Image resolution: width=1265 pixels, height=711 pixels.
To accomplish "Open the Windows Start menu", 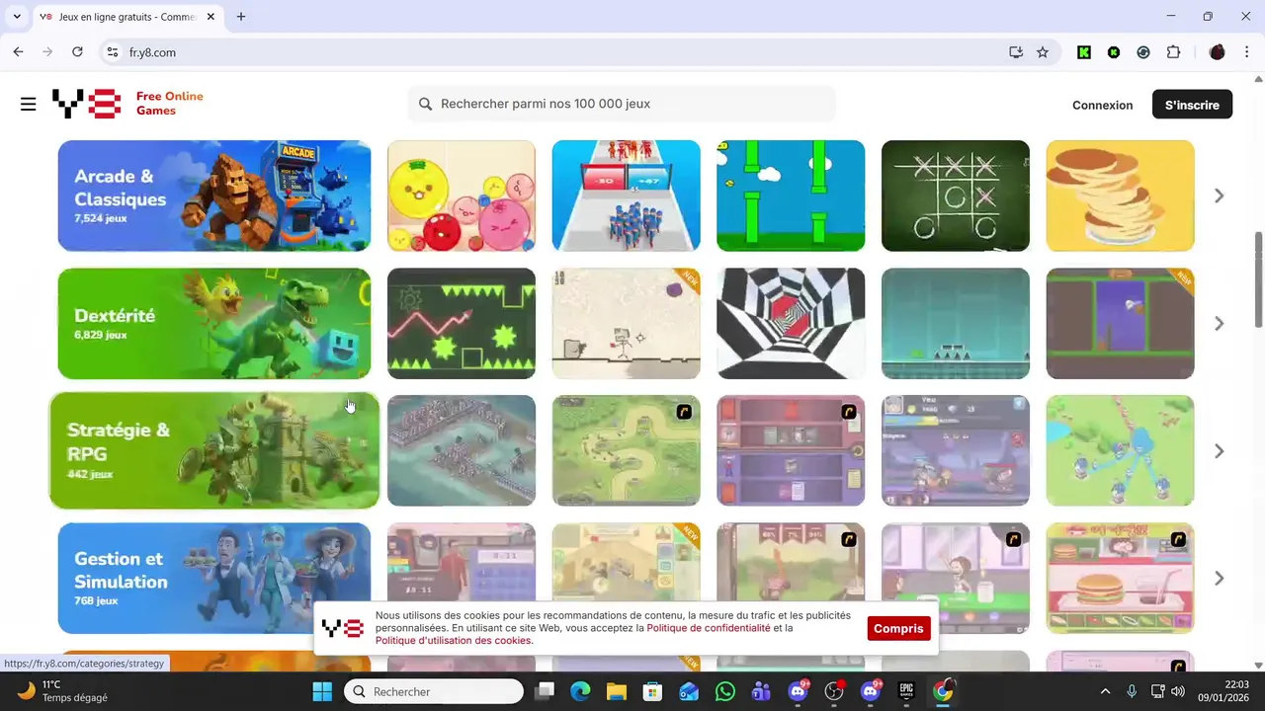I will pos(322,691).
